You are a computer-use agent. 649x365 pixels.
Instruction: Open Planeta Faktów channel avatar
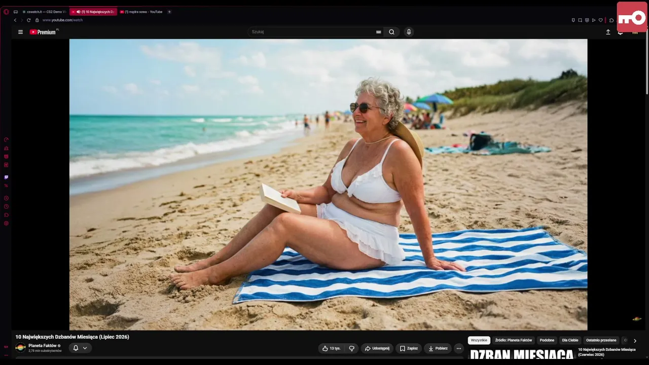(21, 347)
